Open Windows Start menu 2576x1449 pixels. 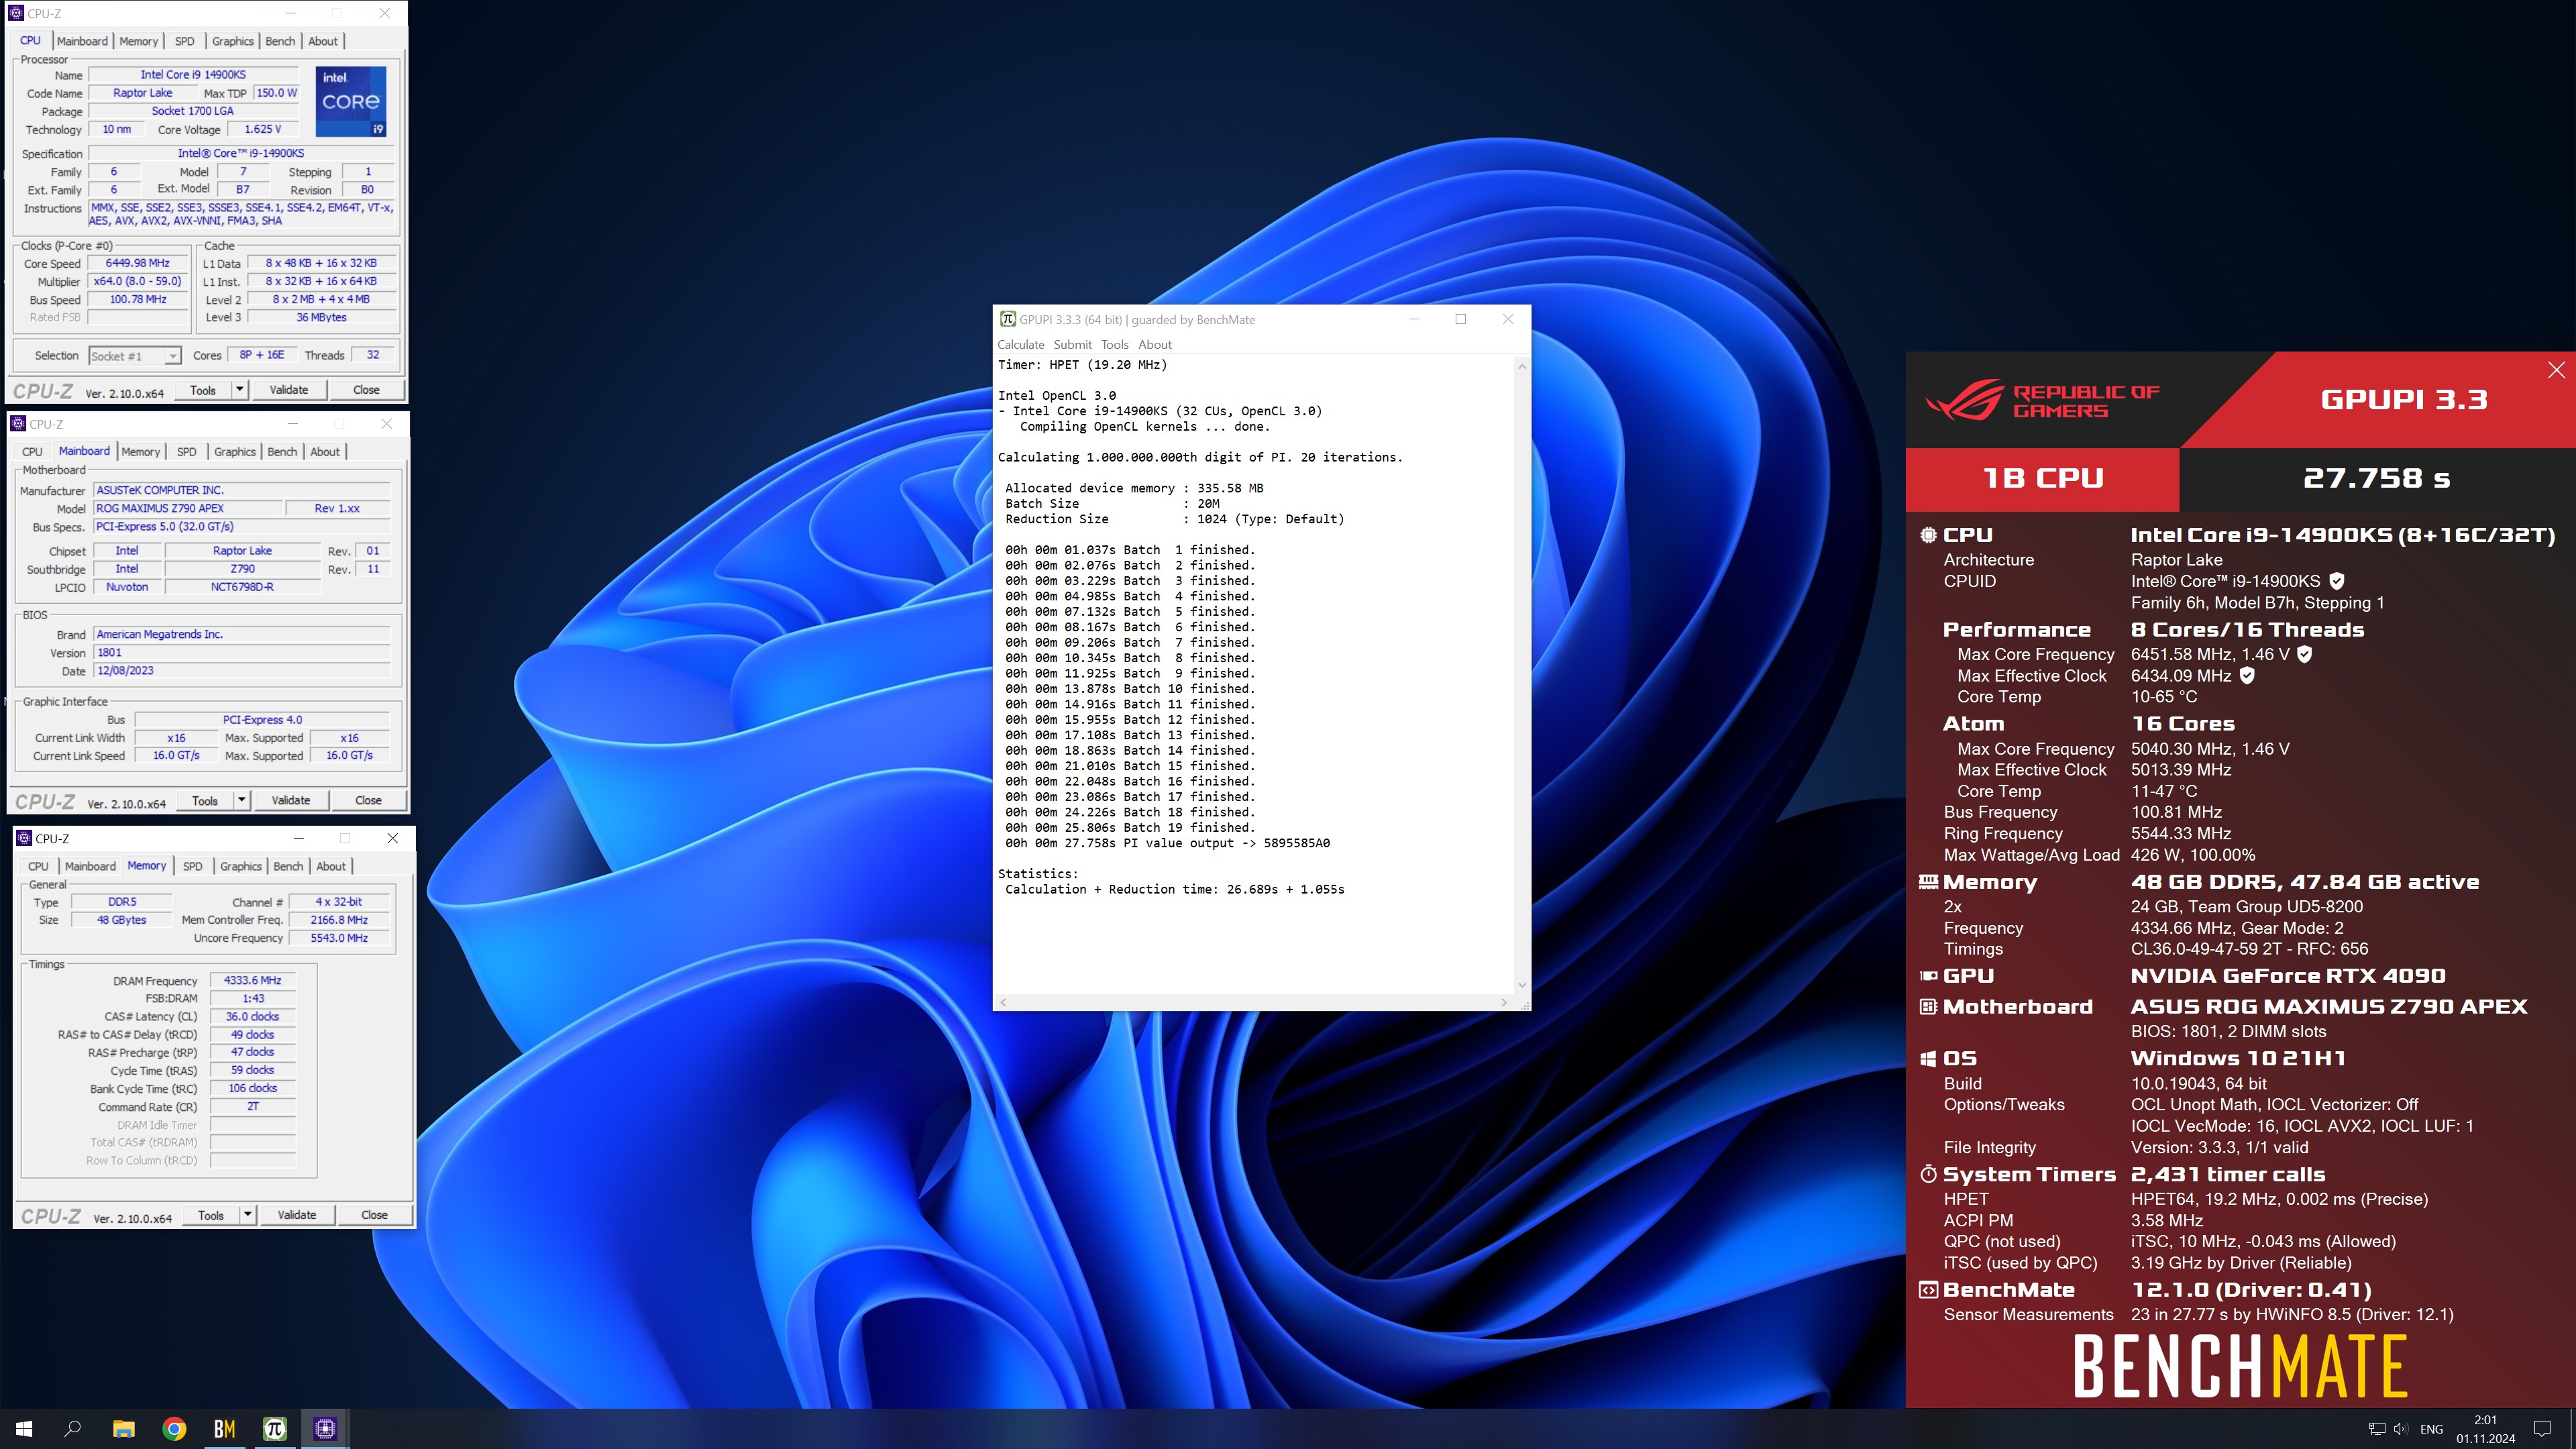tap(24, 1429)
